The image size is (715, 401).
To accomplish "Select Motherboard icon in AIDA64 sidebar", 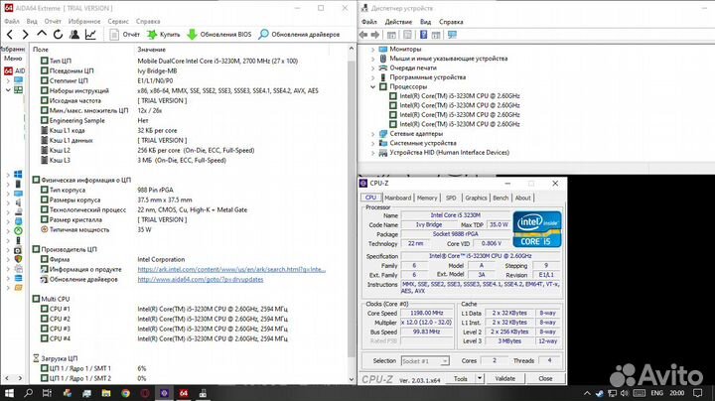I will [x=18, y=89].
